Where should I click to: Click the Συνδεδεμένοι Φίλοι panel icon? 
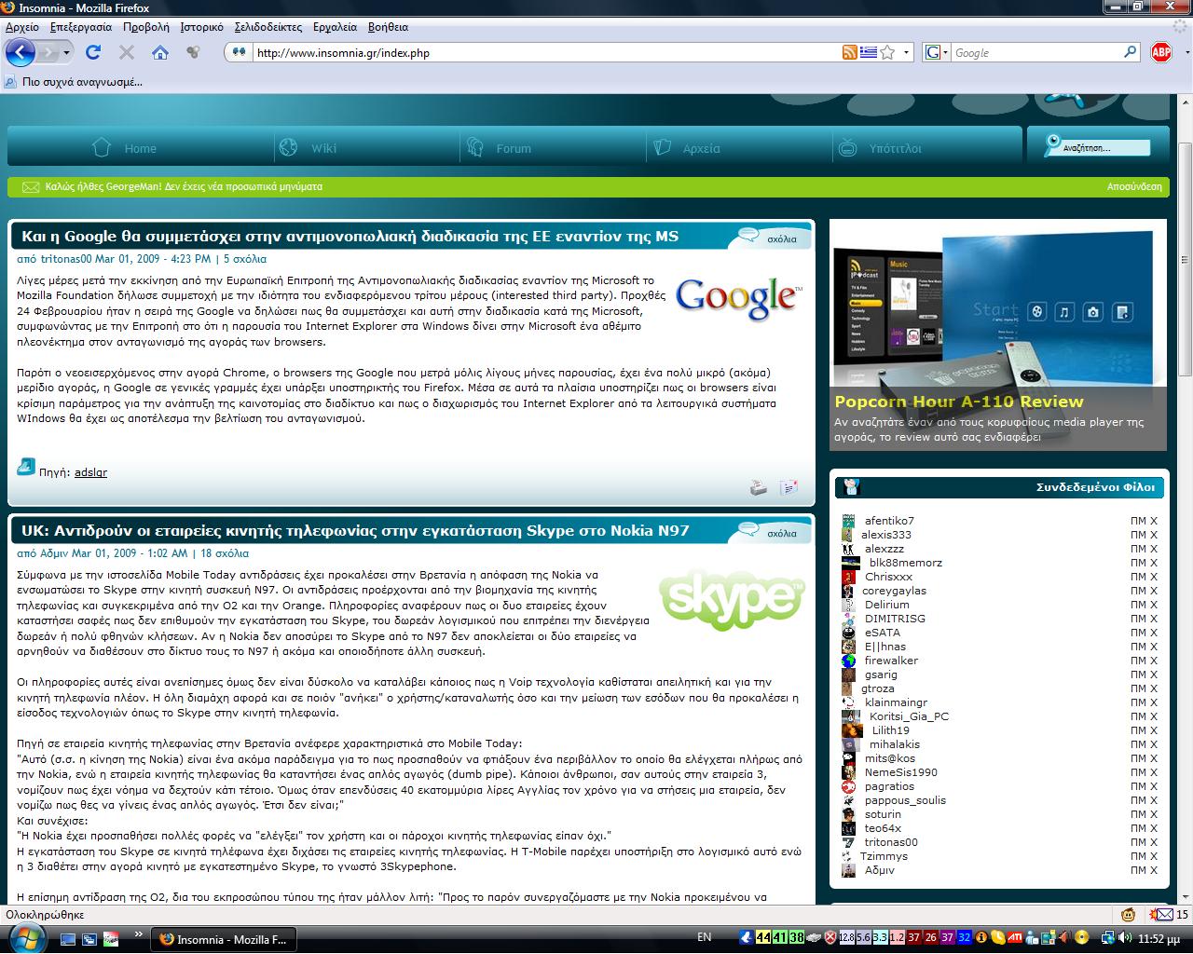(x=850, y=486)
